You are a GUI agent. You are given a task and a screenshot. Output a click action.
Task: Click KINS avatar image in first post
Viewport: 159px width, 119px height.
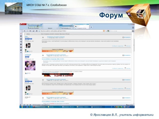(28, 45)
